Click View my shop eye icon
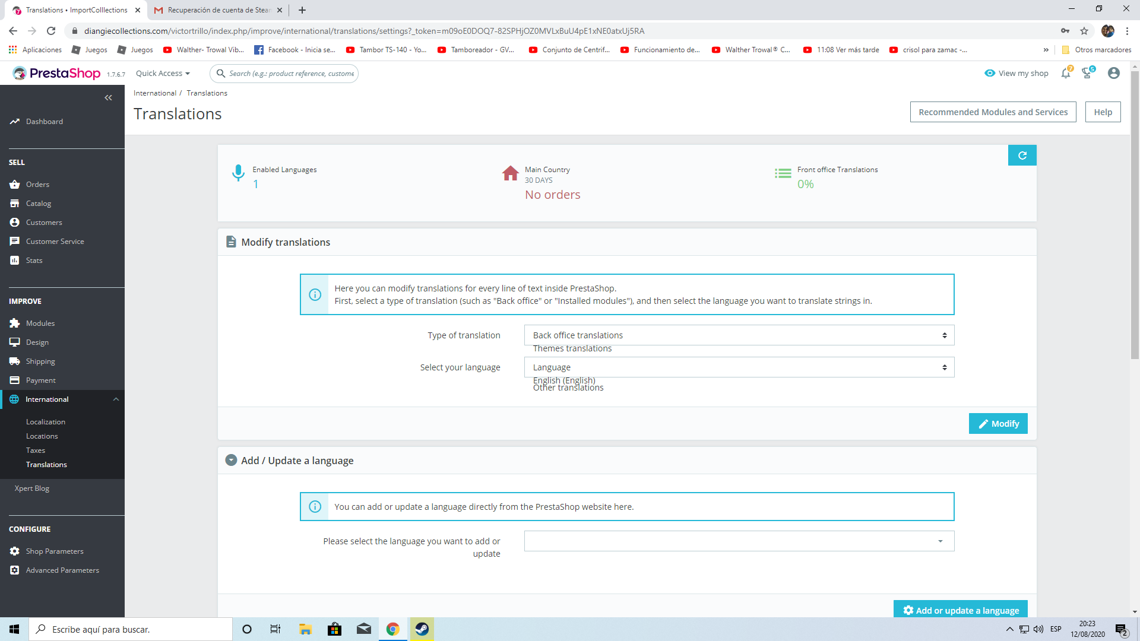1140x641 pixels. click(x=990, y=74)
